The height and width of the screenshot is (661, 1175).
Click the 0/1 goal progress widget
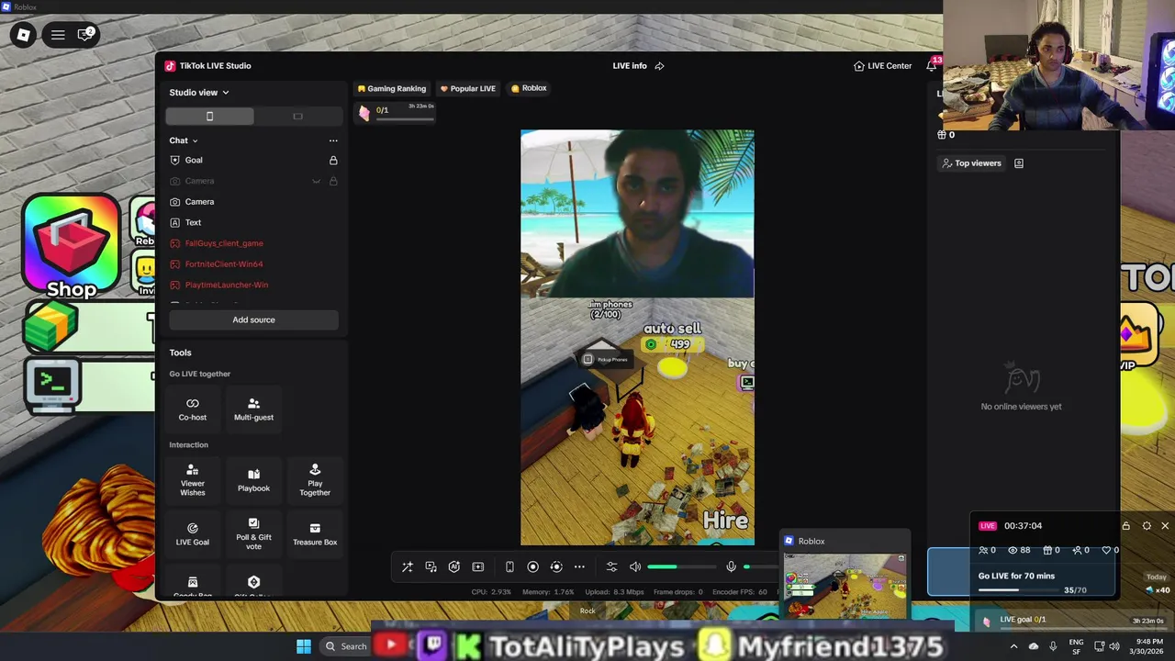pos(396,111)
